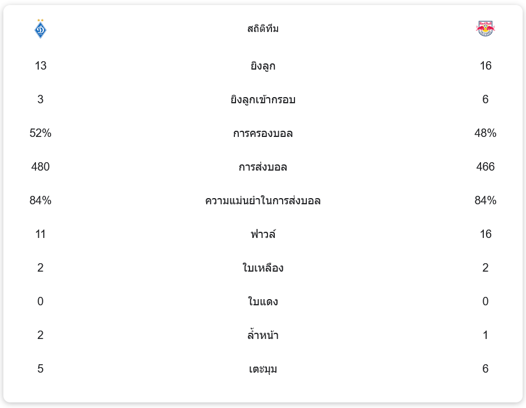Select the "ล้ำหน้า" offsides label
The image size is (526, 408).
pyautogui.click(x=263, y=336)
